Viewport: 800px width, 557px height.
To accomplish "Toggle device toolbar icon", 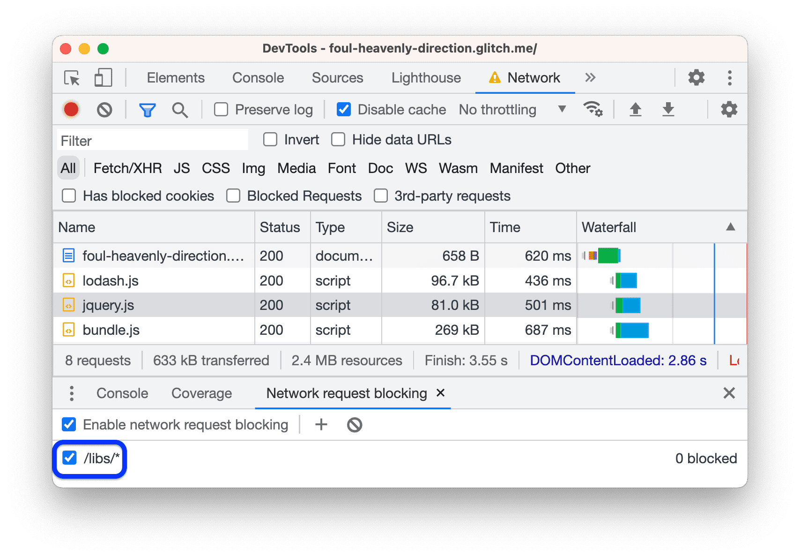I will pos(103,78).
